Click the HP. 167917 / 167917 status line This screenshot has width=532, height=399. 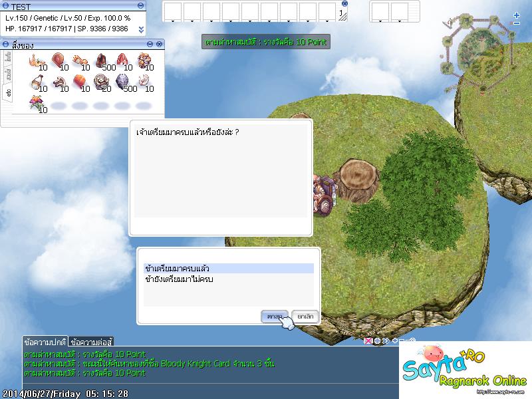point(66,29)
